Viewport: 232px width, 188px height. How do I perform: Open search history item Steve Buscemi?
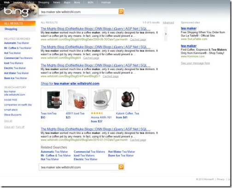click(x=13, y=115)
